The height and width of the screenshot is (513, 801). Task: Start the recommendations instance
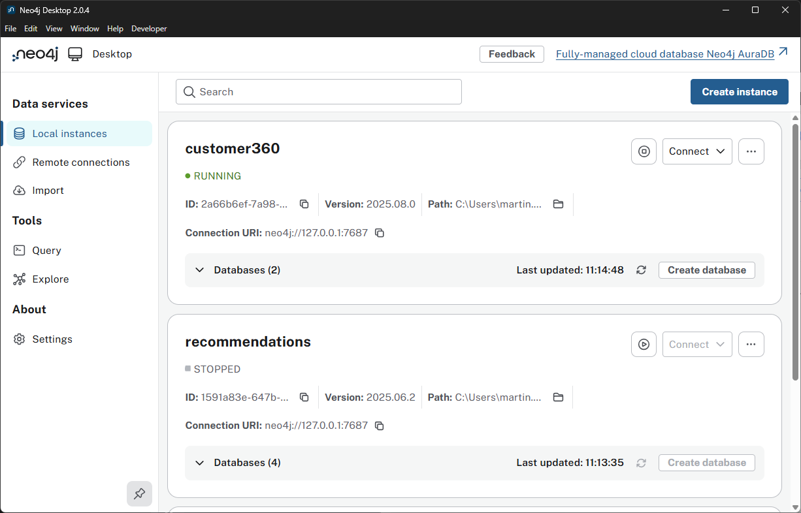point(644,345)
